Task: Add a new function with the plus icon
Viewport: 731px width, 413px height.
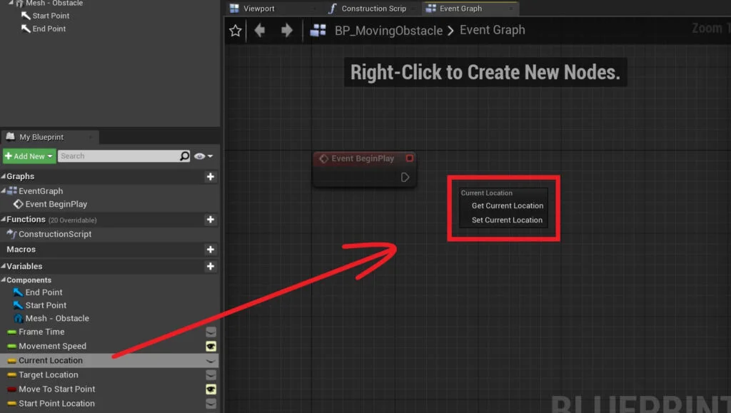Action: 210,220
